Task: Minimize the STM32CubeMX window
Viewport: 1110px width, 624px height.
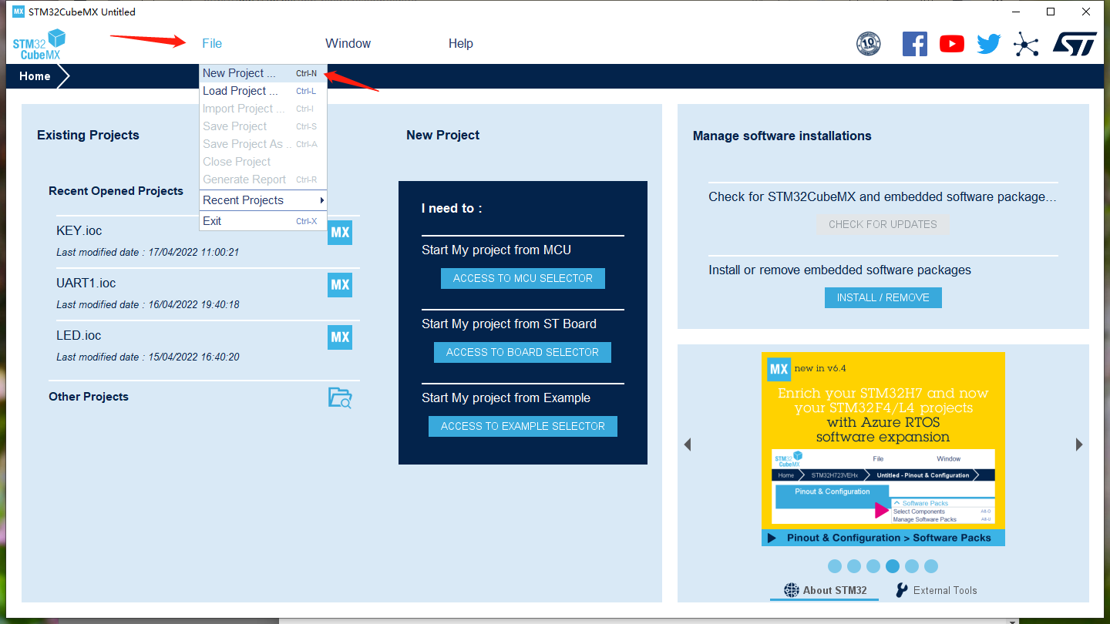Action: pos(1016,12)
